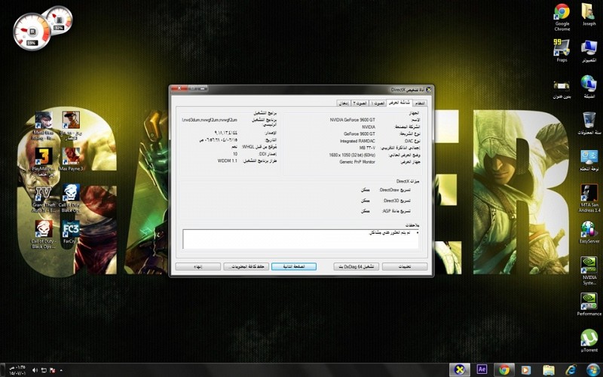Click the Save All Information button

(x=246, y=267)
